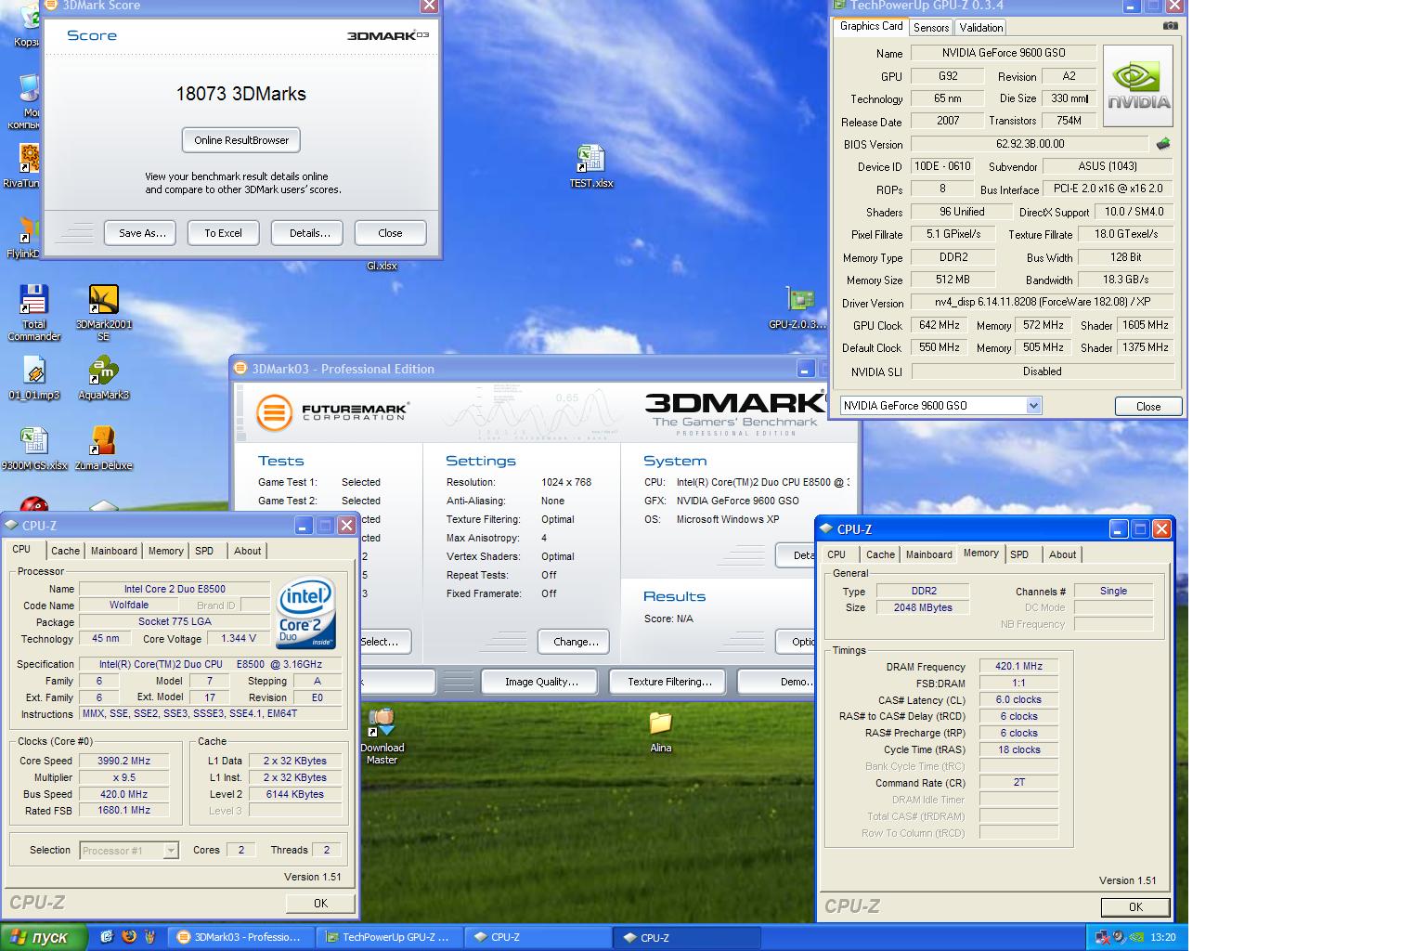Click the BIOS save chip icon in GPU-Z
The height and width of the screenshot is (951, 1426).
1162,144
